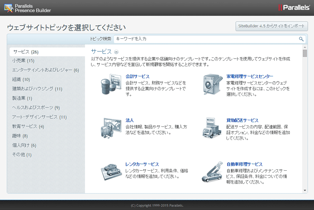The image size is (314, 210).
Task: Open the 会計サービス title link
Action: (137, 77)
